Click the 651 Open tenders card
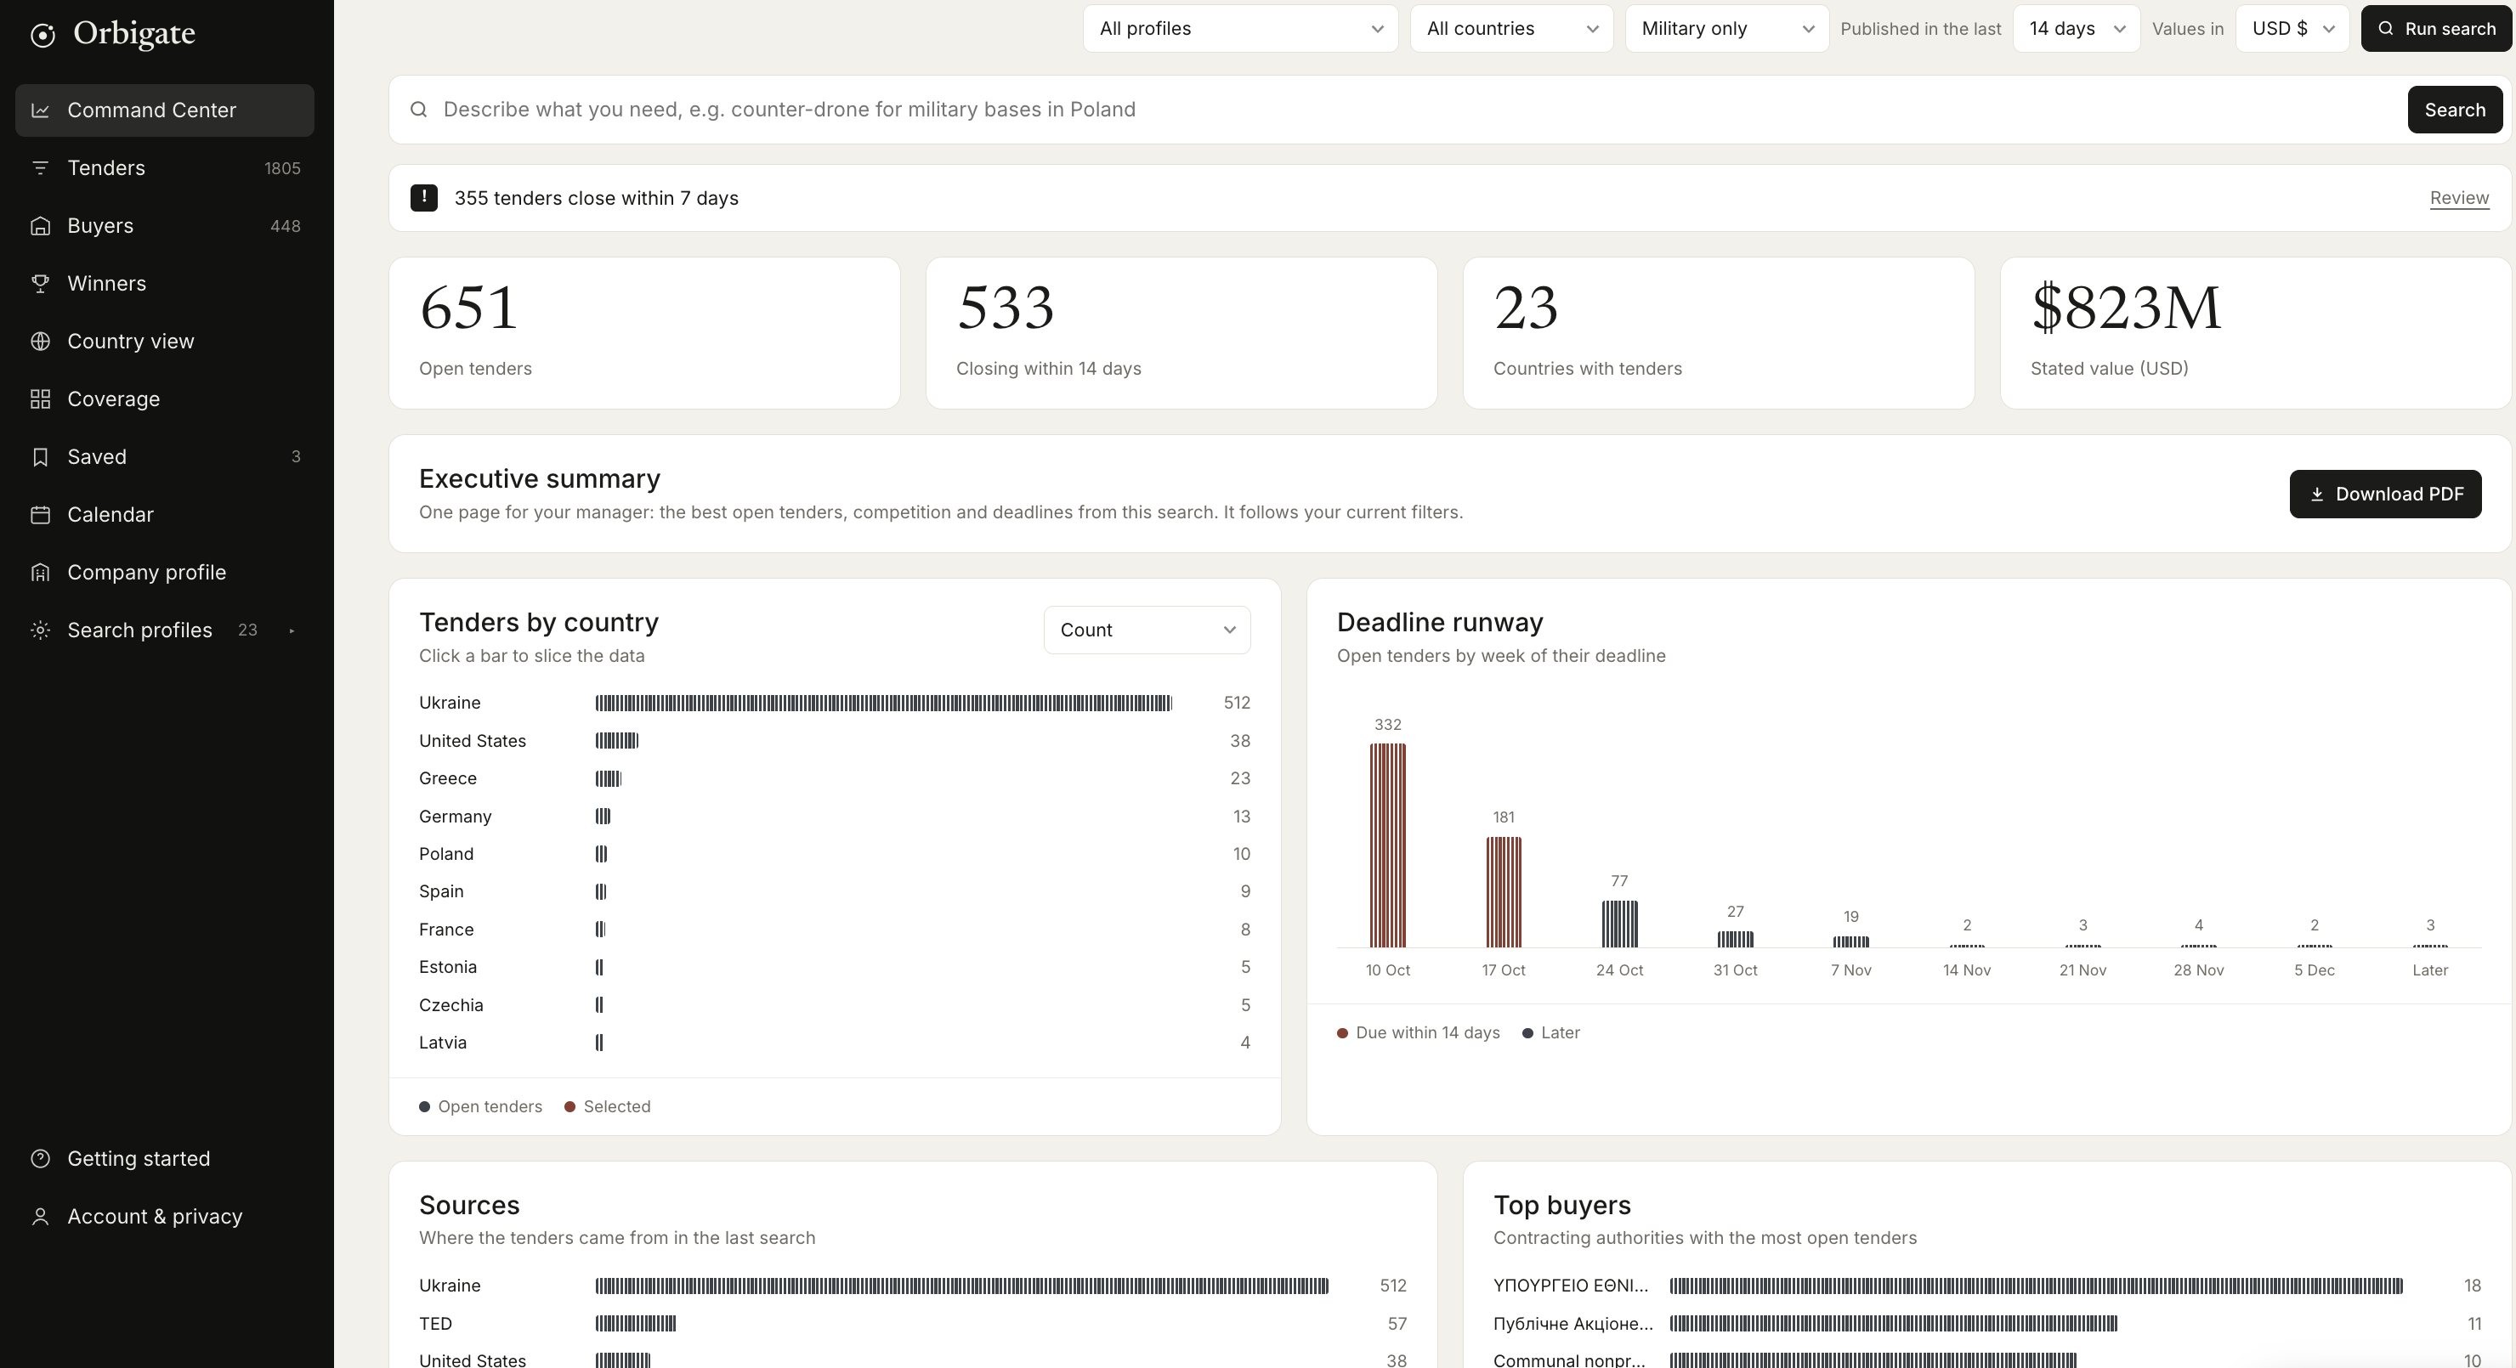The height and width of the screenshot is (1368, 2516). 644,333
